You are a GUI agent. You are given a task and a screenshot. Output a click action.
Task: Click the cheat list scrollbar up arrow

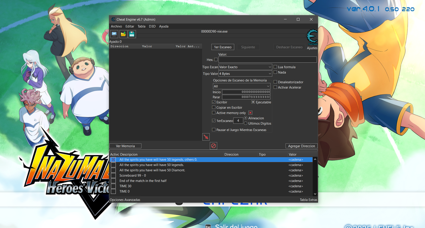tap(315, 159)
